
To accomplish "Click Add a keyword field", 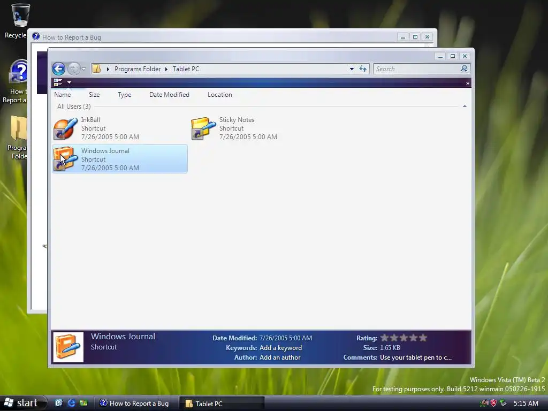I will tap(280, 348).
